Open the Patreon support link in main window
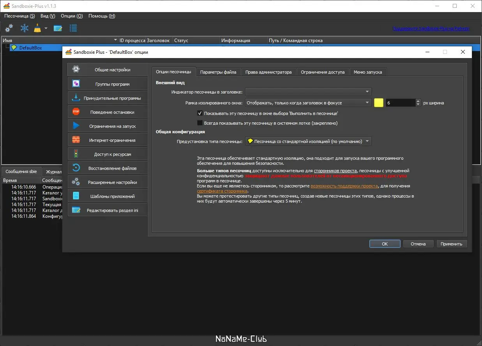 [x=431, y=28]
